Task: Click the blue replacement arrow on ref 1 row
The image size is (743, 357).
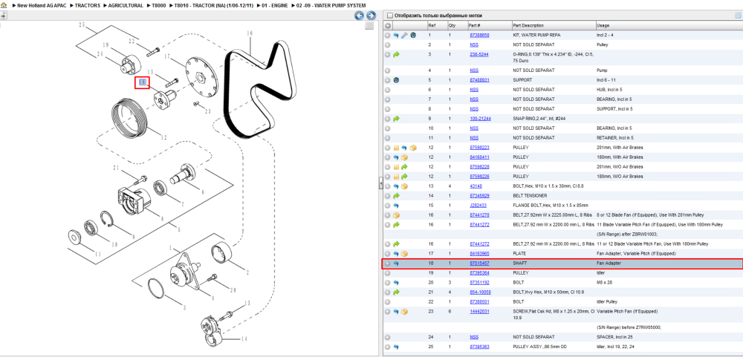Action: [396, 35]
